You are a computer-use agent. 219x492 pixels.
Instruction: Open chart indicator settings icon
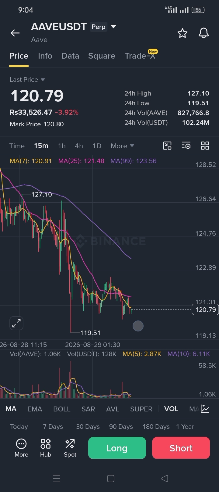point(186,146)
